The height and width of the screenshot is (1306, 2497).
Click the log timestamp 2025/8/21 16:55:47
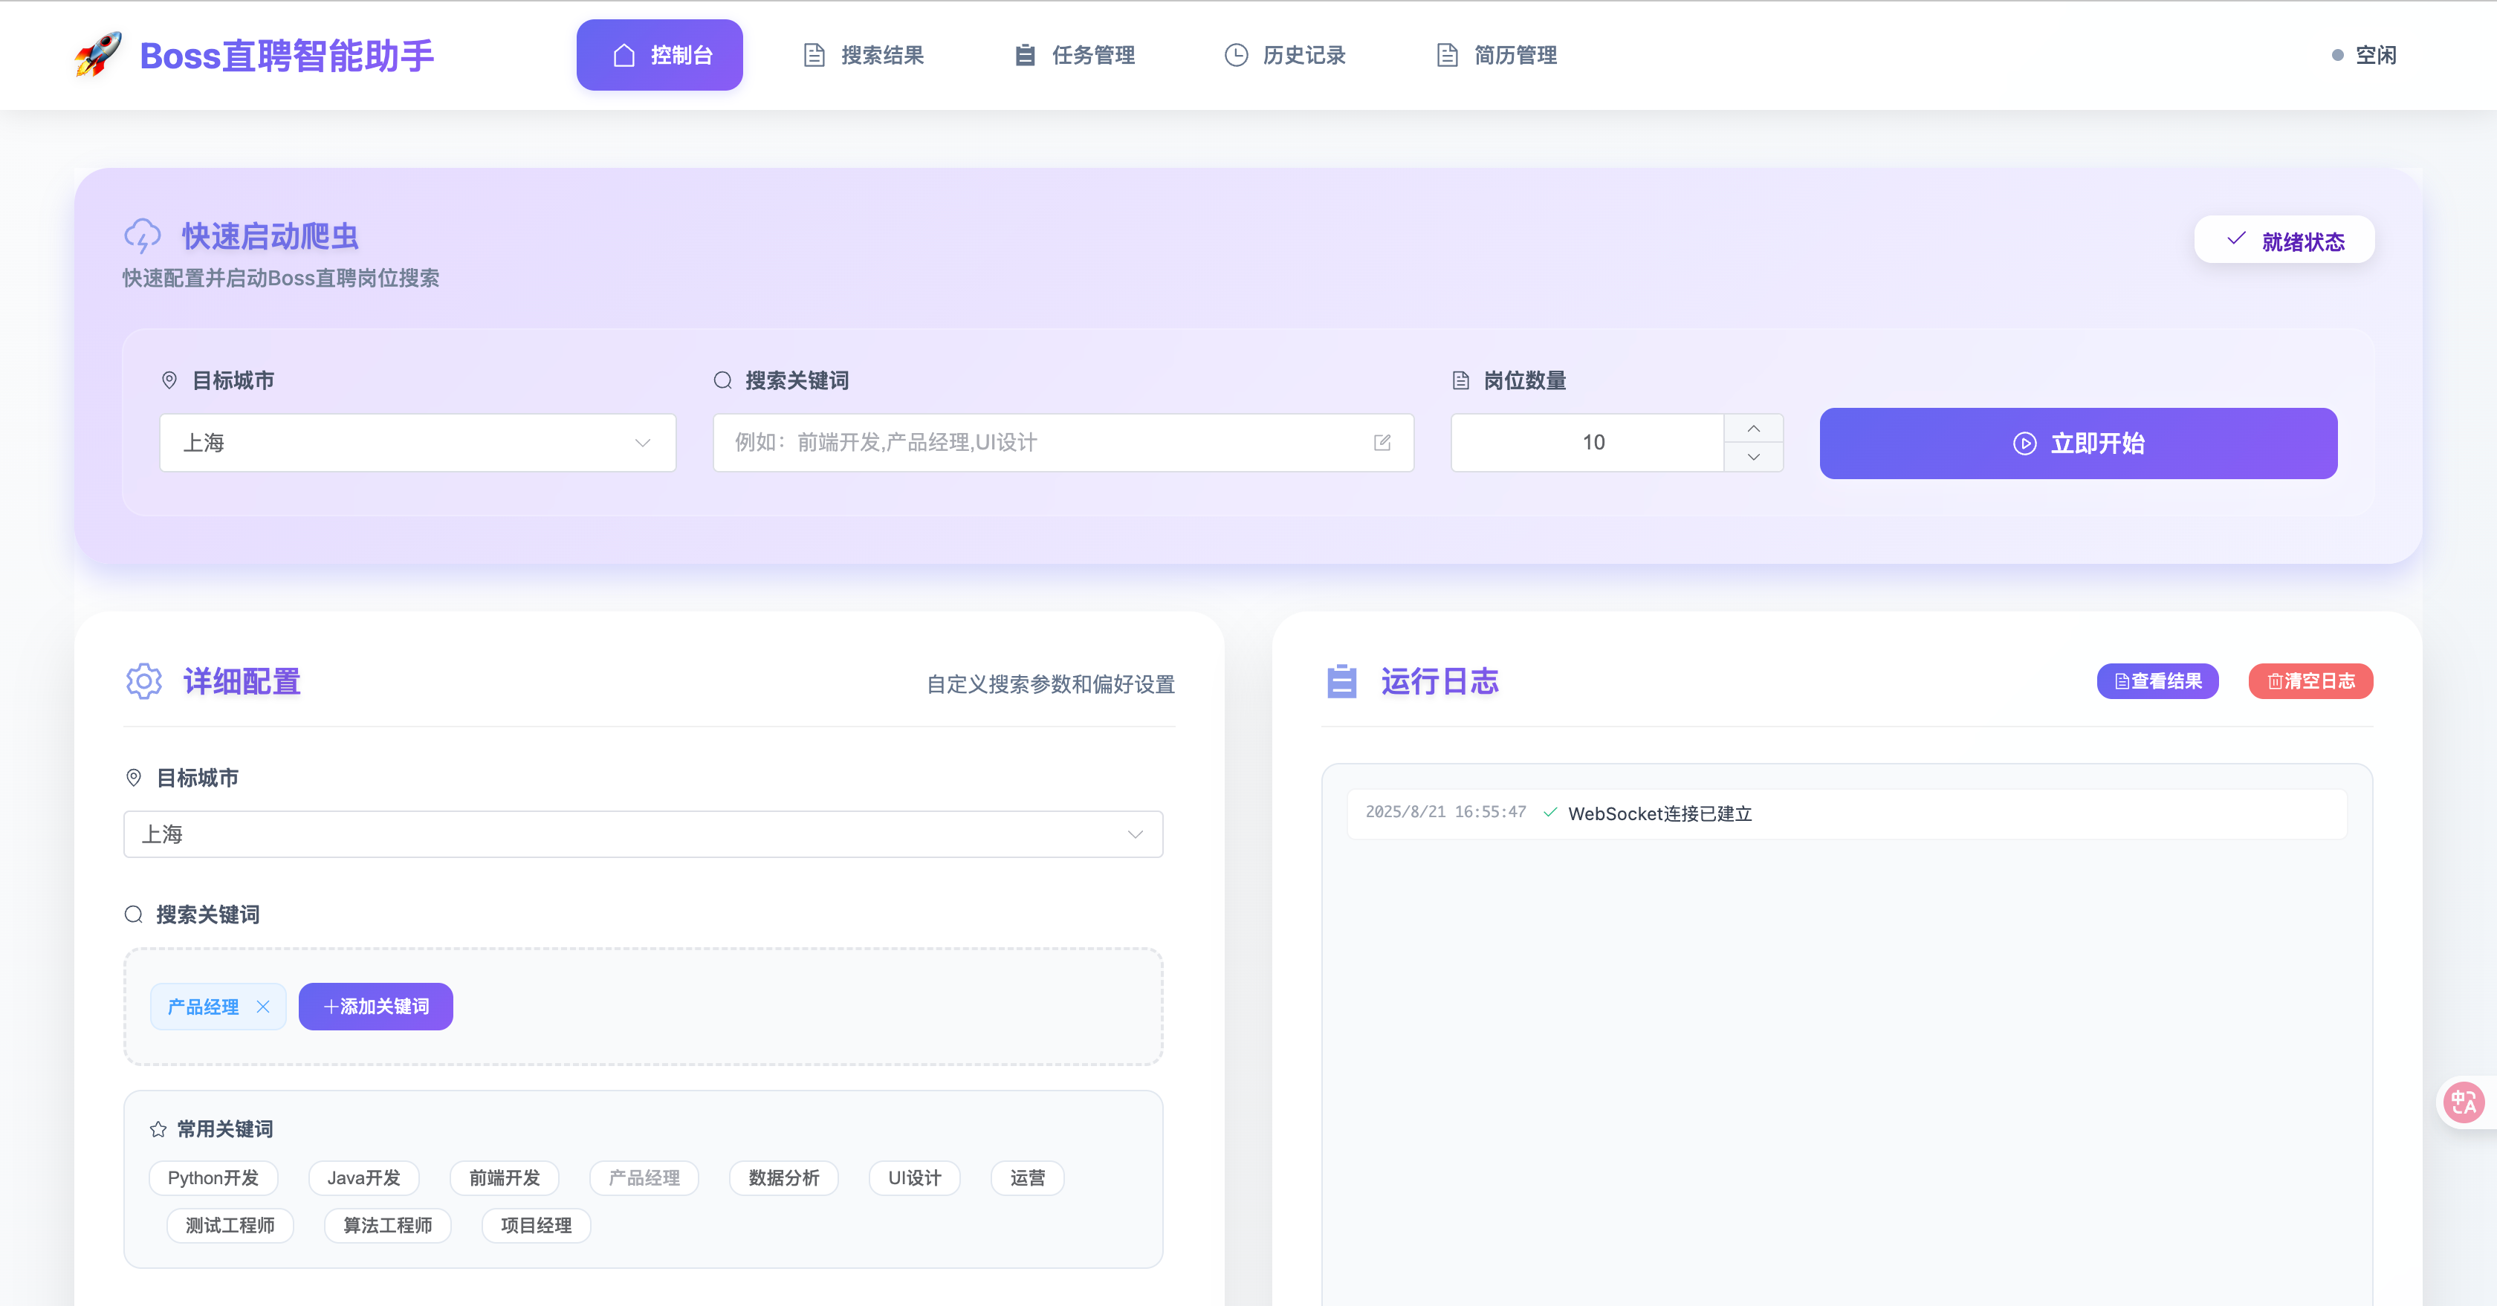tap(1445, 812)
